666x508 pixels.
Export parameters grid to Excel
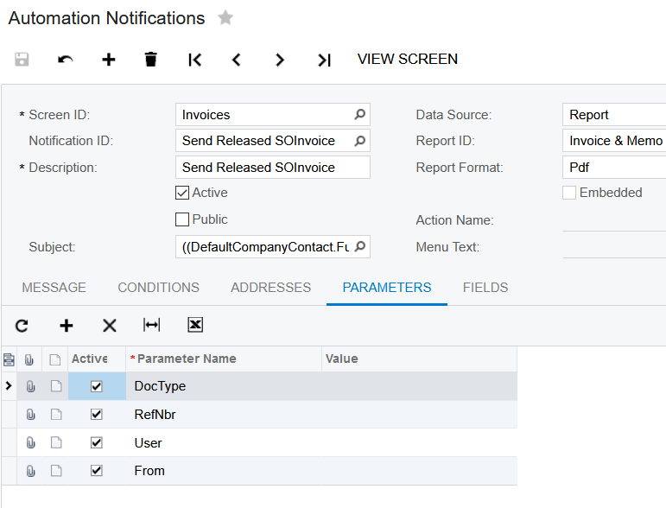click(x=195, y=325)
